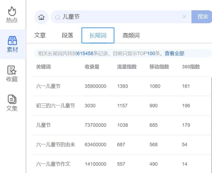Click 收录量 value 3030
The image size is (212, 173).
90,106
